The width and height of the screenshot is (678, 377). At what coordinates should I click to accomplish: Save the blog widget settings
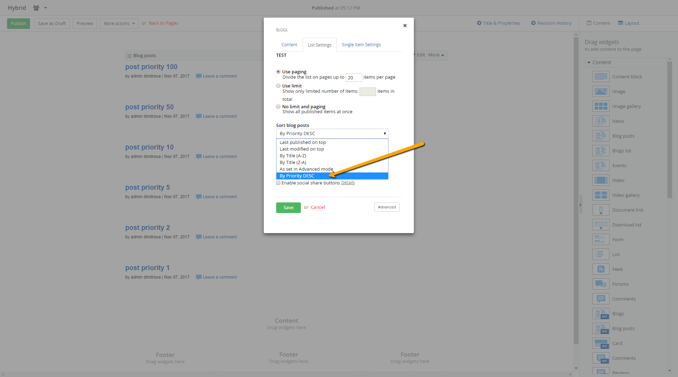(x=288, y=207)
